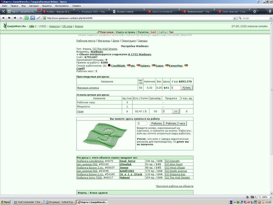Click the language indicator RL in tray
Image resolution: width=273 pixels, height=205 pixels.
tap(231, 202)
